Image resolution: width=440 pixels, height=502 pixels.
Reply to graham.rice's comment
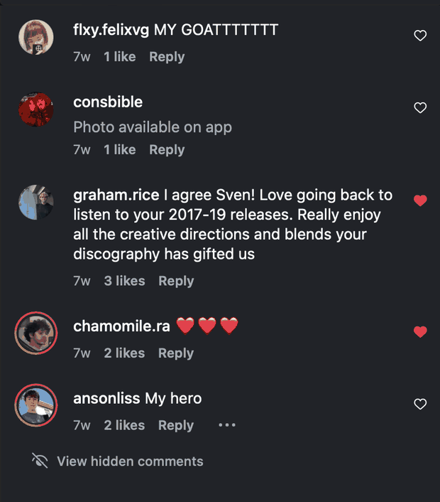tap(176, 281)
